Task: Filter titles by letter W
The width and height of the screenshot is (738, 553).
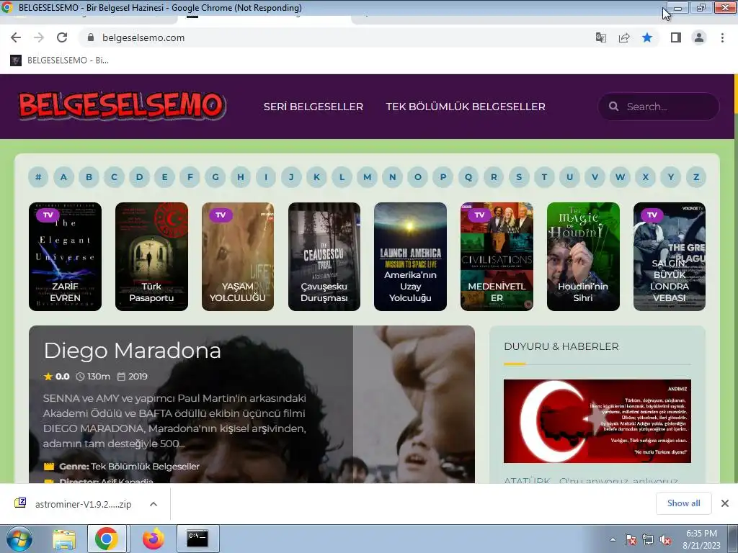Action: (620, 177)
